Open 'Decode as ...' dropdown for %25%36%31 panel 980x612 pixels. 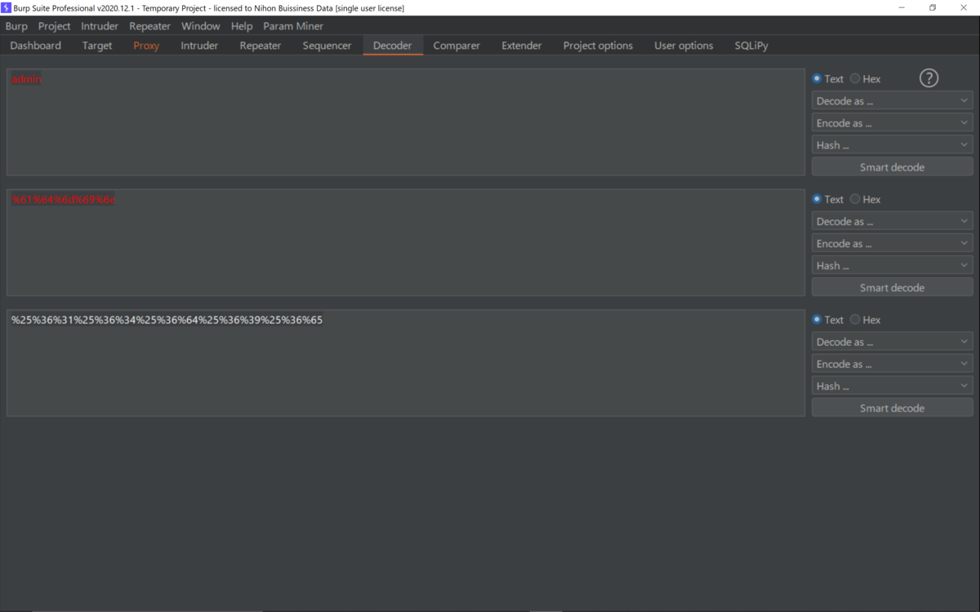(x=892, y=342)
